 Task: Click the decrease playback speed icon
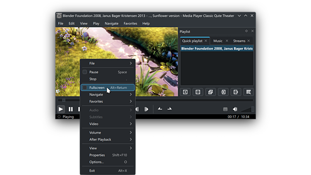160,109
